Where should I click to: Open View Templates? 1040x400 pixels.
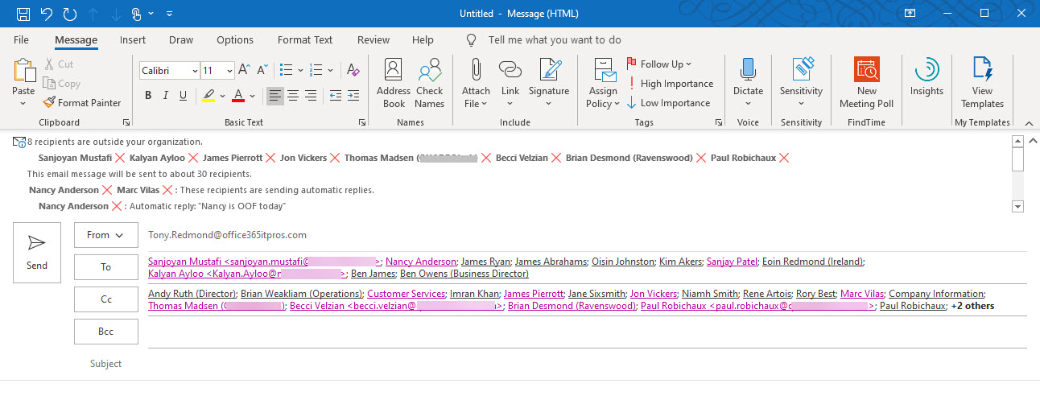pos(982,83)
